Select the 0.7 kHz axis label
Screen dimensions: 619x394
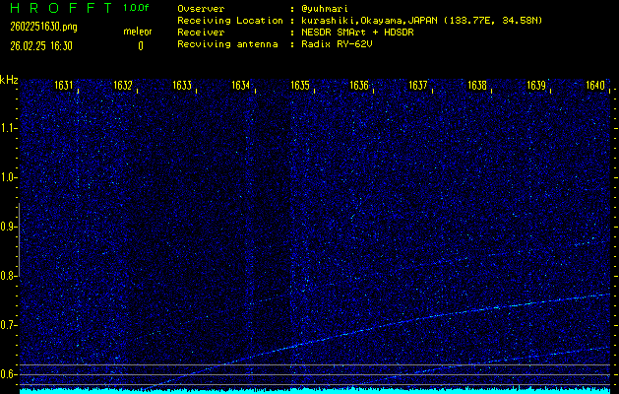[9, 325]
